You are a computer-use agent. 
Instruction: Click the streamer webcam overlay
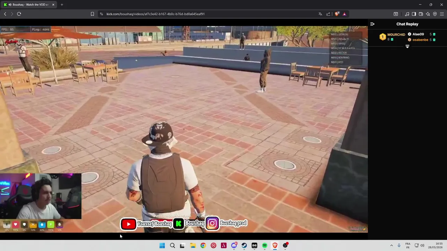[41, 196]
